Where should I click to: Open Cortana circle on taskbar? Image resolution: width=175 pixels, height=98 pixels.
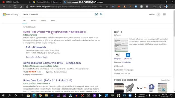click(16, 96)
